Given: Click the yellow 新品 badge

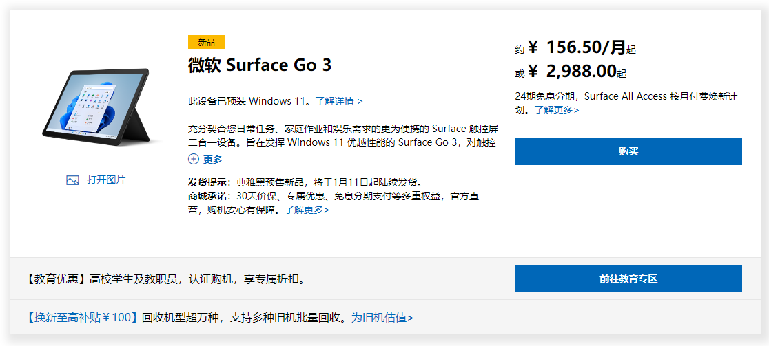Looking at the screenshot, I should (206, 42).
